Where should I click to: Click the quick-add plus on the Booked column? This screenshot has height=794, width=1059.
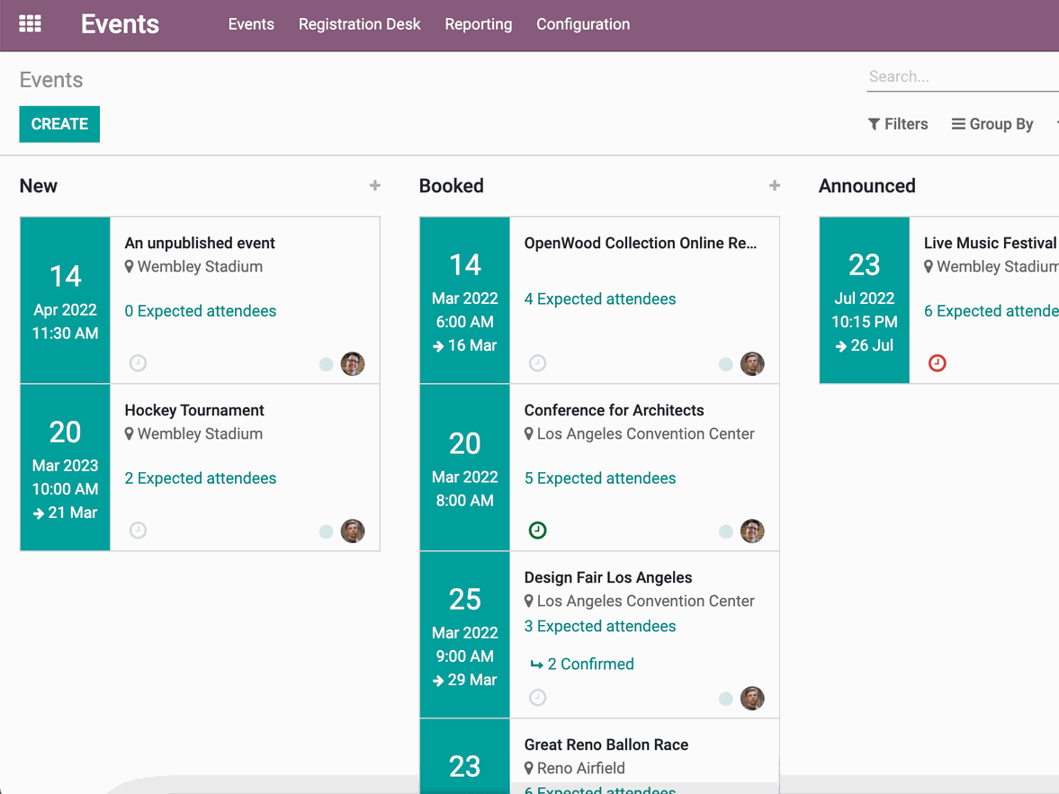[774, 185]
